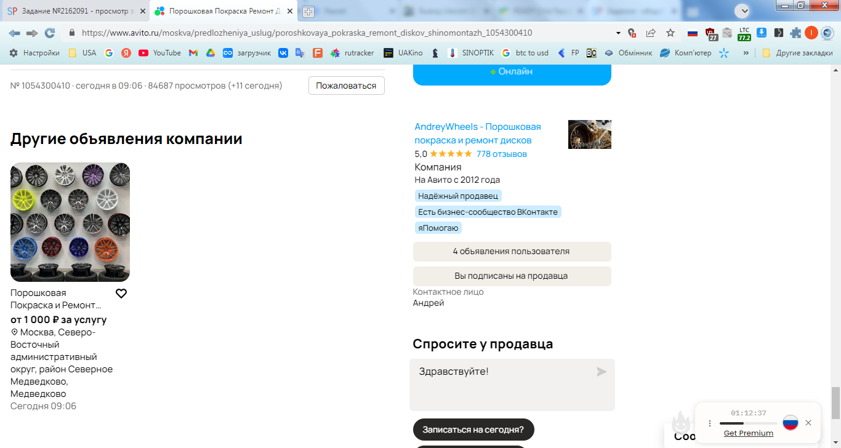The width and height of the screenshot is (841, 448).
Task: Open the Комп'ютер bookmark
Action: (685, 53)
